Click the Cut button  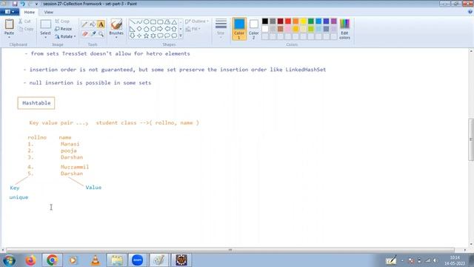[x=24, y=22]
